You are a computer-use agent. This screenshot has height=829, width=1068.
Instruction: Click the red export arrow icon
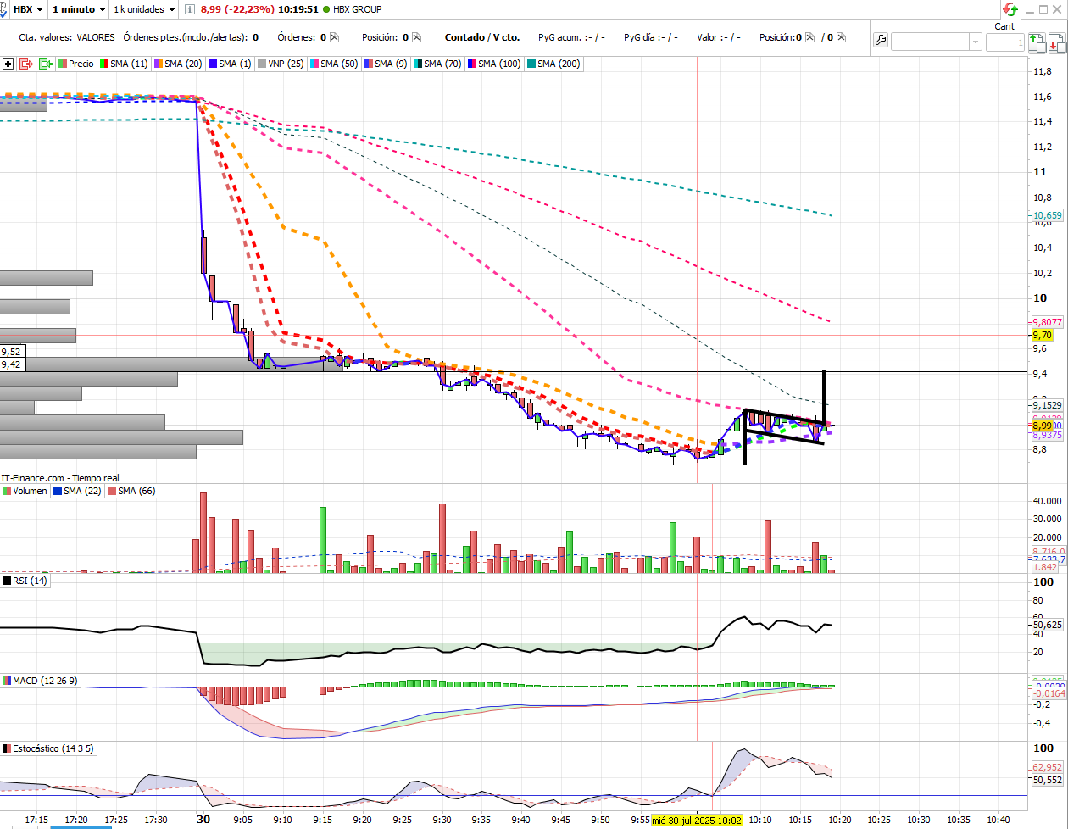point(25,64)
